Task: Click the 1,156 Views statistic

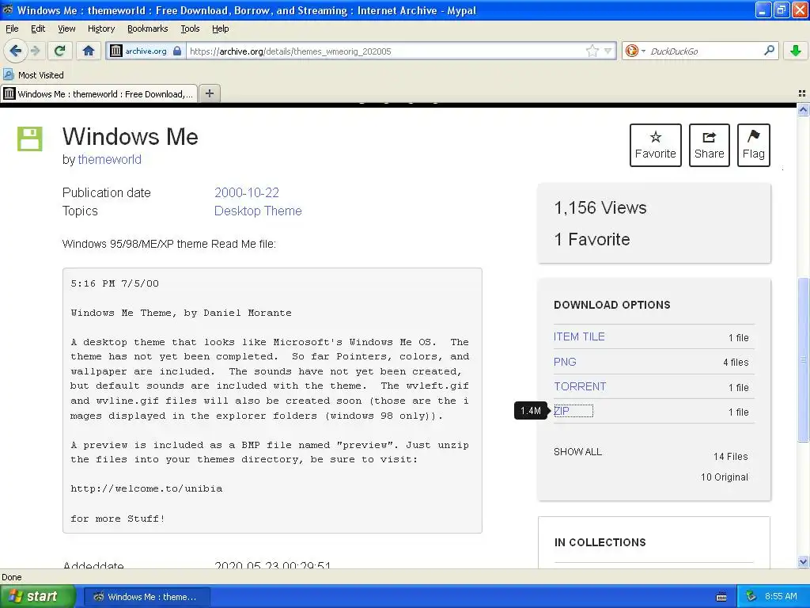Action: coord(600,208)
